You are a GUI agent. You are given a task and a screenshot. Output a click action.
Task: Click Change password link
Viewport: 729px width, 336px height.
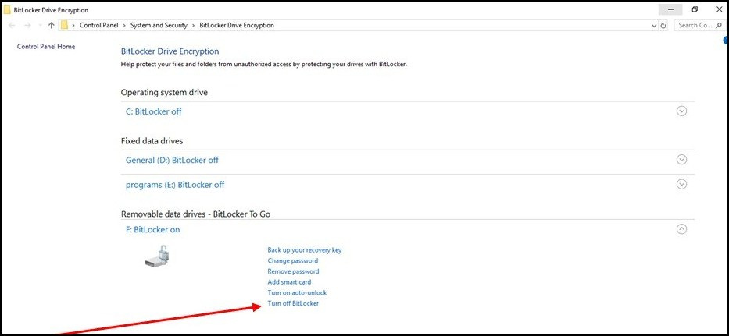293,261
